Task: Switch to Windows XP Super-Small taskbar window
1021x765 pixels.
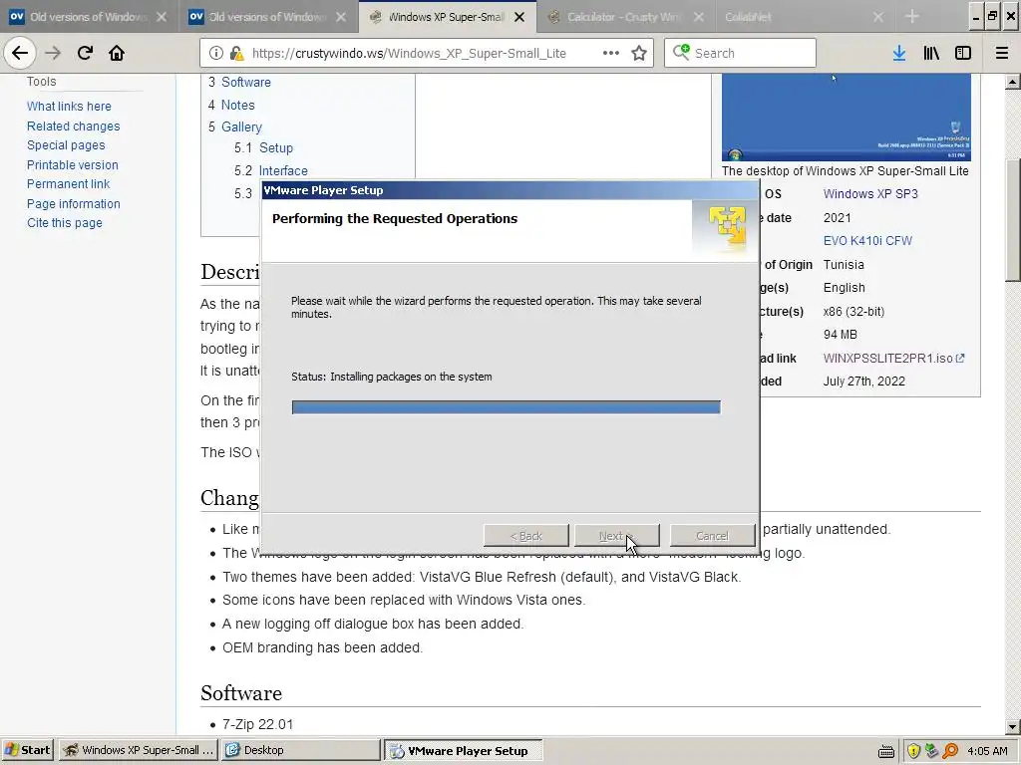Action: 140,750
